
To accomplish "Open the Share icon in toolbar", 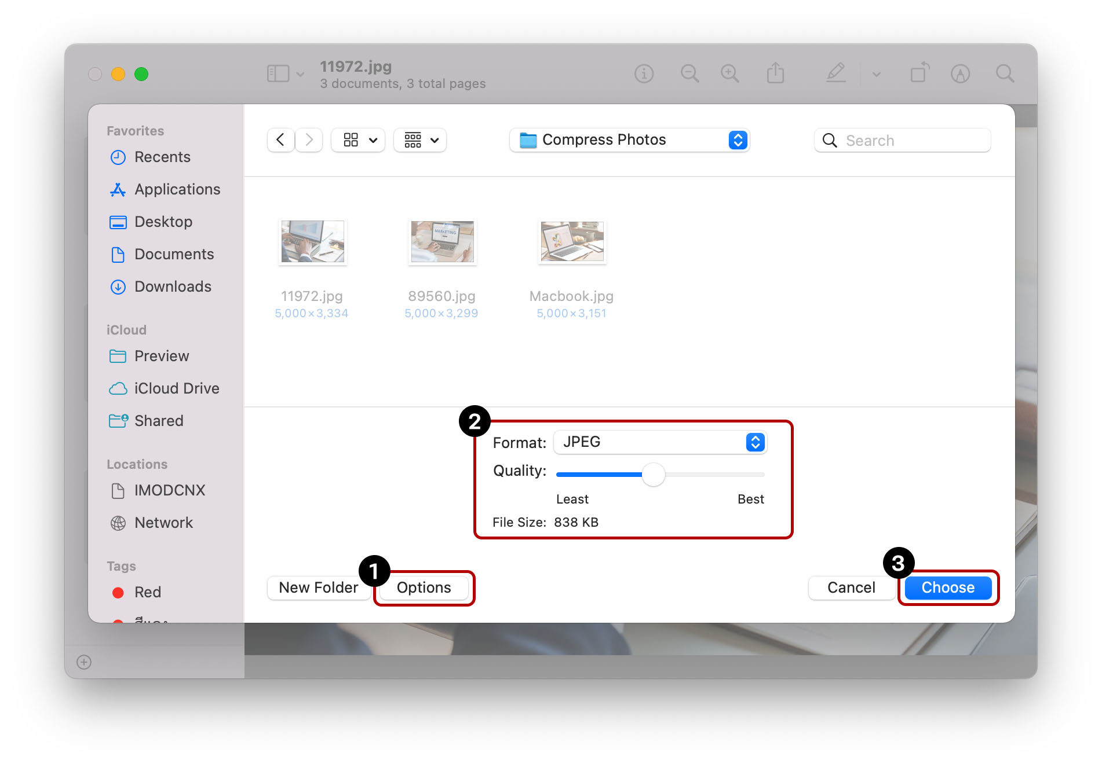I will (x=775, y=74).
